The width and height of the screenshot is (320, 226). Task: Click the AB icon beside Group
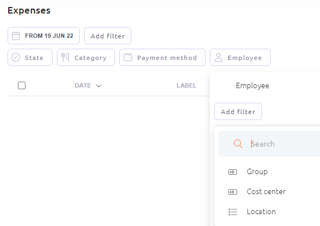click(233, 172)
